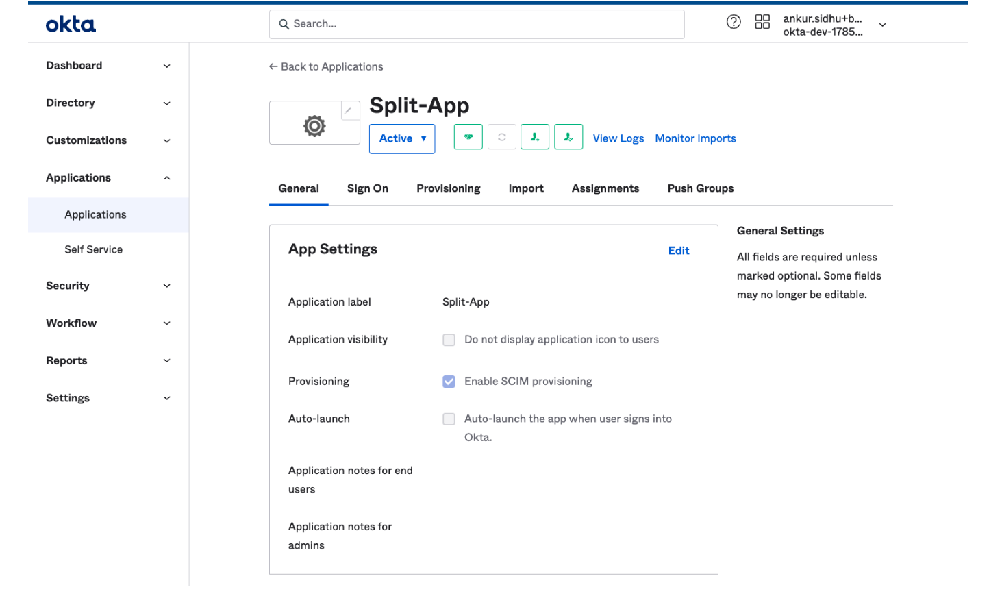Click the greyed-out refresh sync icon

point(501,137)
